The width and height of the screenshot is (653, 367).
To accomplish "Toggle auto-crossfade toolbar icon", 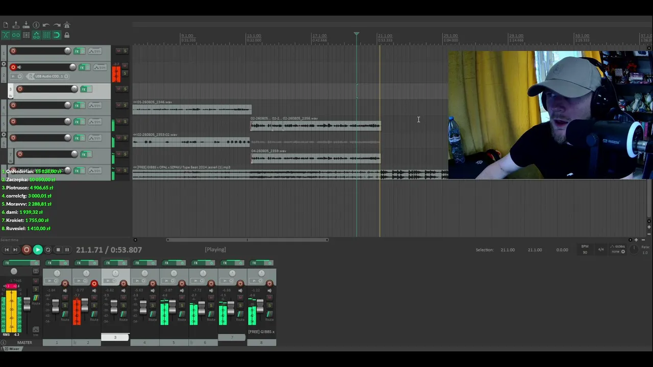I will (x=5, y=35).
